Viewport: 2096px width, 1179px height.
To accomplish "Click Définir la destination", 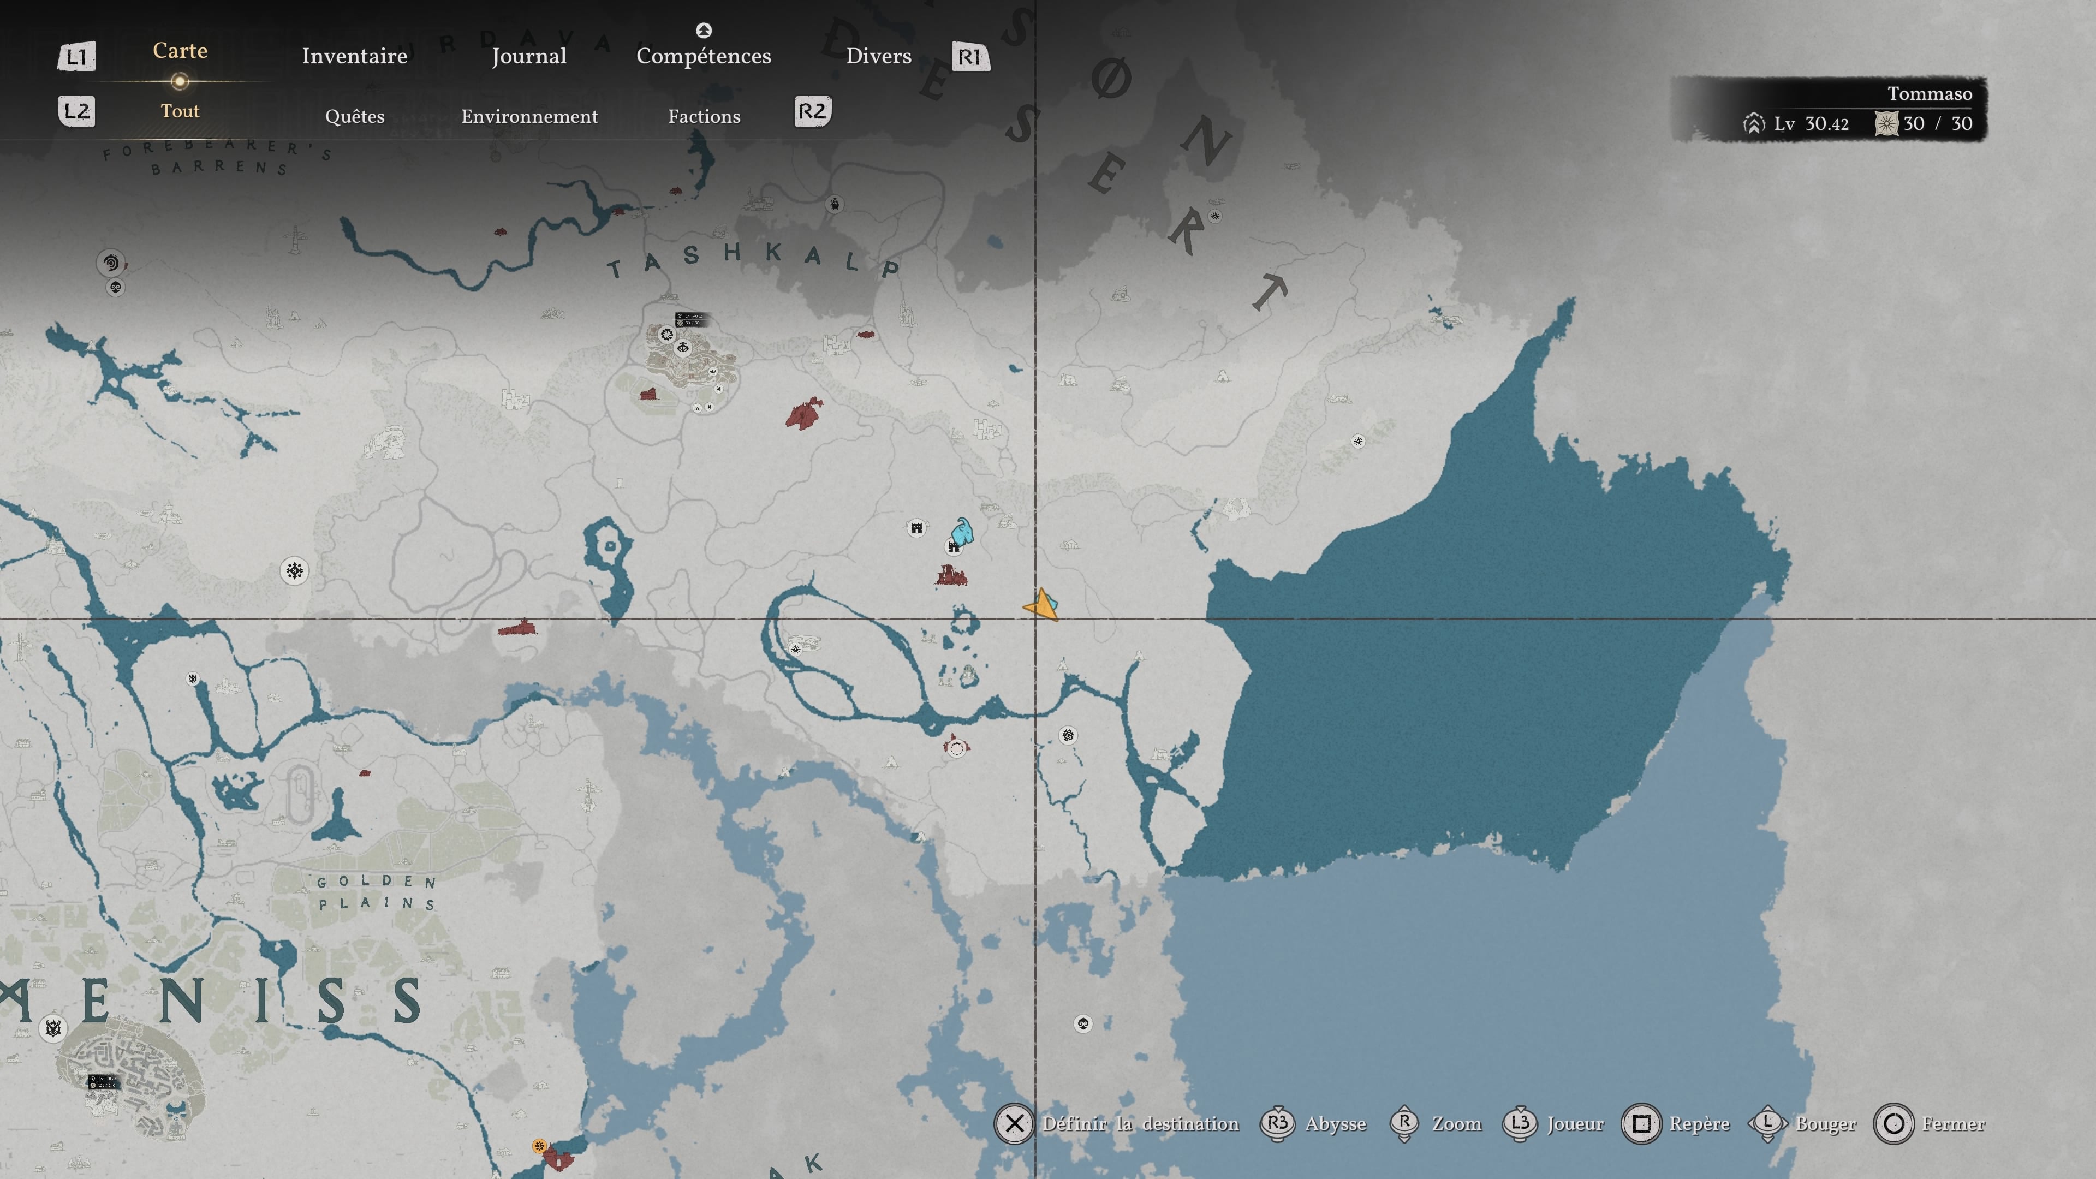I will 1141,1124.
